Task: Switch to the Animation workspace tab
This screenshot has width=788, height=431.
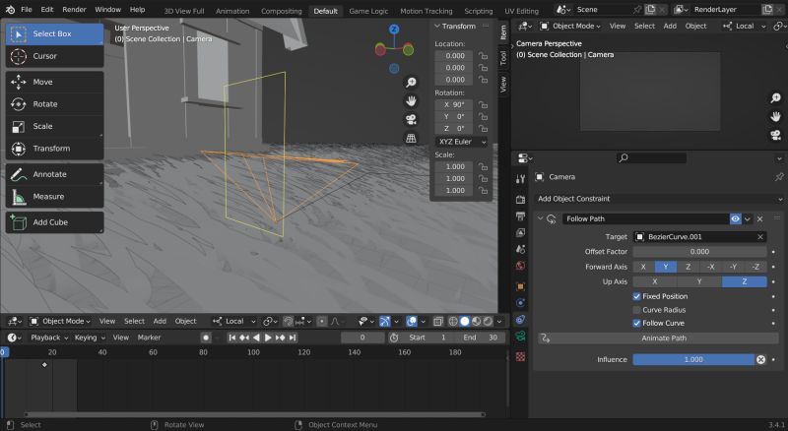Action: [x=232, y=11]
